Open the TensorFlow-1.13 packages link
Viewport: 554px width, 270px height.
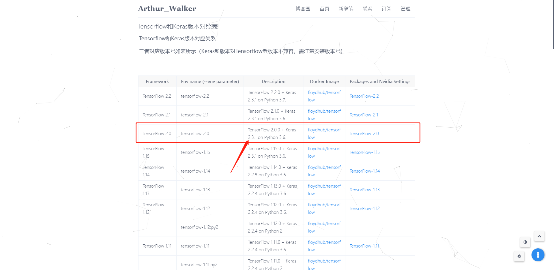click(x=365, y=190)
